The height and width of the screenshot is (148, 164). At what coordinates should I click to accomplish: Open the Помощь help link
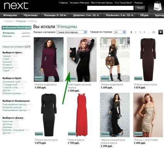[138, 3]
